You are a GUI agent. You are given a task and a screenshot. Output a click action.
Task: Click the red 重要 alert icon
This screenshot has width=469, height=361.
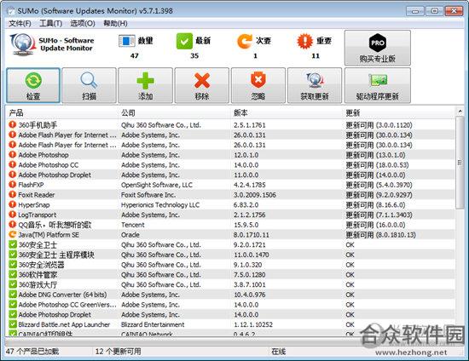(x=304, y=41)
